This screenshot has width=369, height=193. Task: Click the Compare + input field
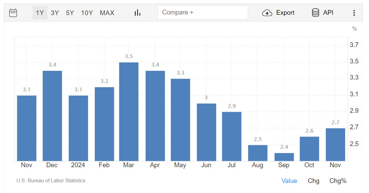pos(203,12)
